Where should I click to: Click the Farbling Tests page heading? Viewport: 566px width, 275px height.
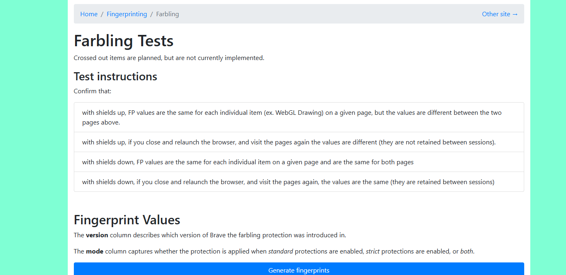(x=124, y=41)
